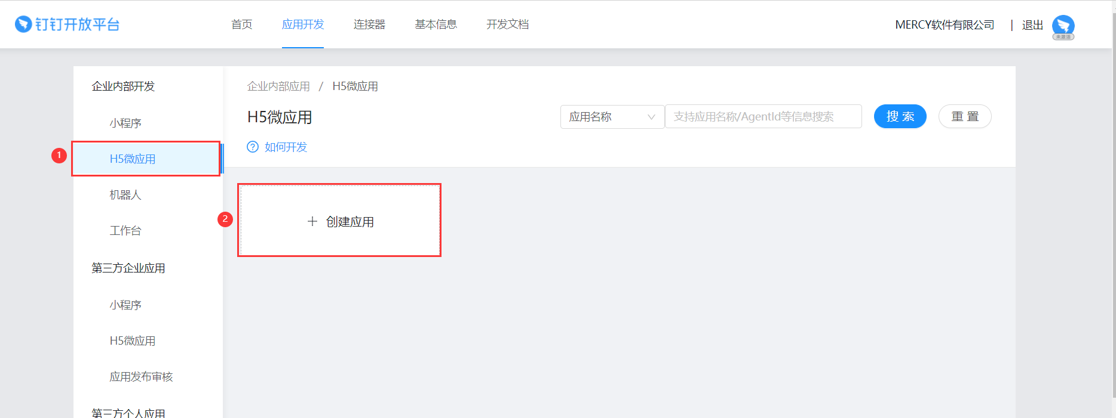
Task: Open the user avatar icon
Action: [1063, 26]
